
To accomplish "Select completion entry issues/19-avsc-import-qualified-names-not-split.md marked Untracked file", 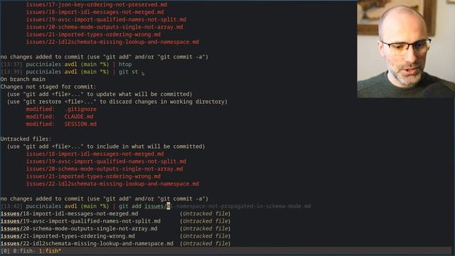I will pyautogui.click(x=115, y=221).
